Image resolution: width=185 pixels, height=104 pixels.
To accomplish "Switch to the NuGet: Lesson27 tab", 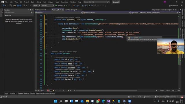I will [40, 10].
